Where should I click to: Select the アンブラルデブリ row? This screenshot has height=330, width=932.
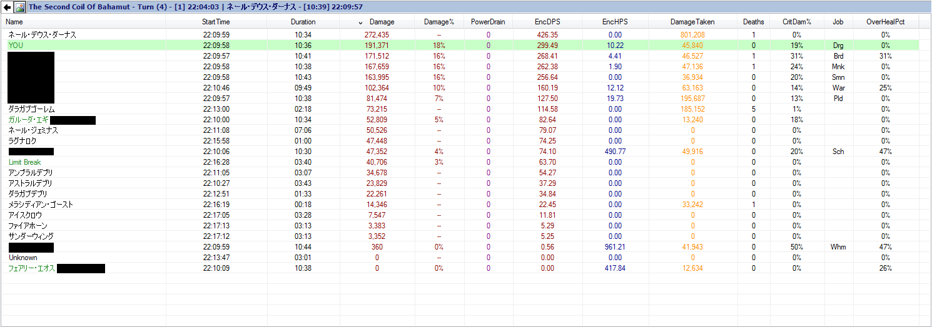(x=462, y=173)
